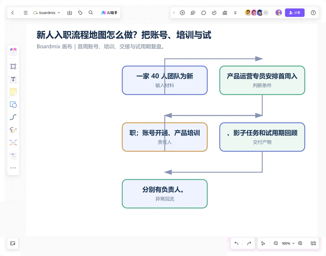
Task: Open the templates library icon
Action: click(13, 51)
